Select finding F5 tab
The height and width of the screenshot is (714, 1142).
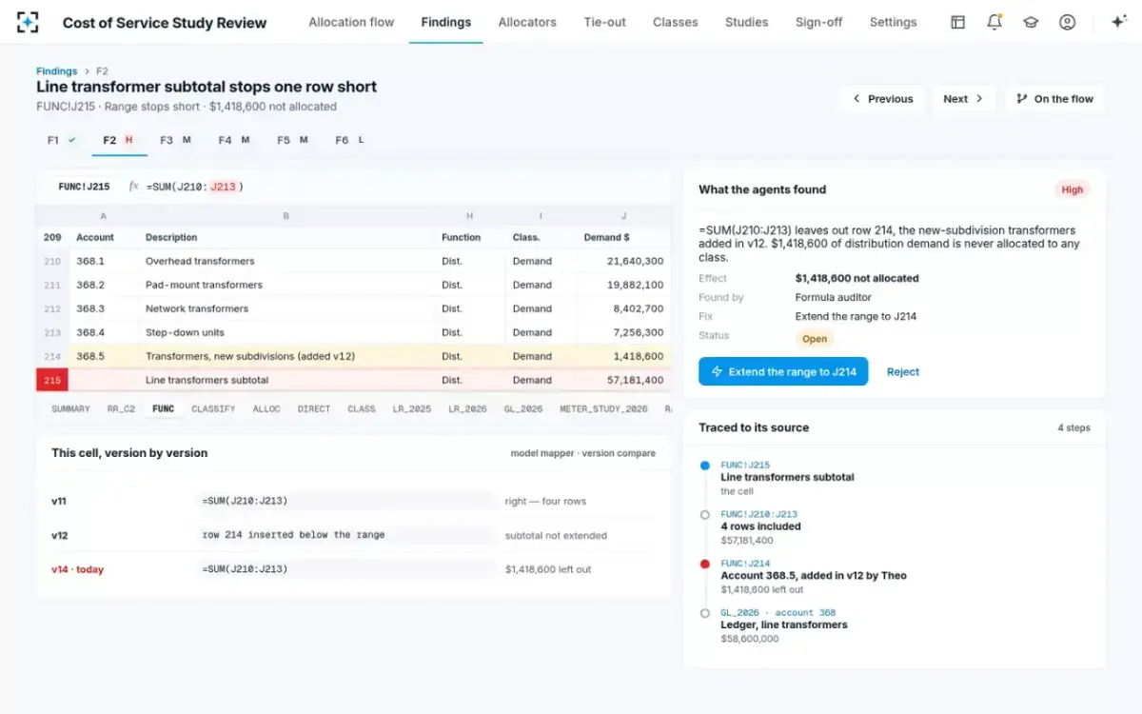pos(292,140)
